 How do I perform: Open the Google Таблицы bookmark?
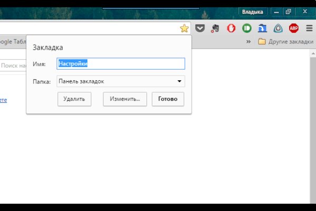tap(11, 42)
